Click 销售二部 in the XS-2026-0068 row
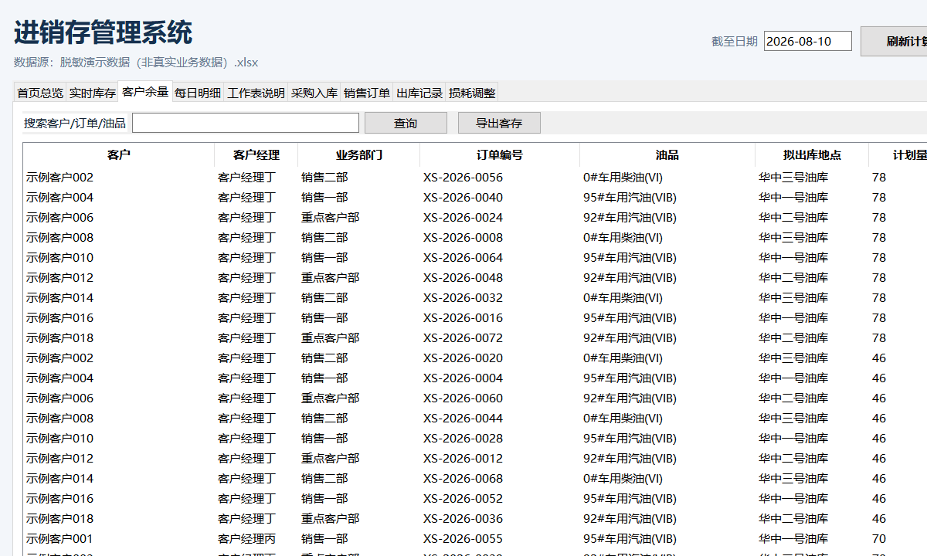 [324, 478]
